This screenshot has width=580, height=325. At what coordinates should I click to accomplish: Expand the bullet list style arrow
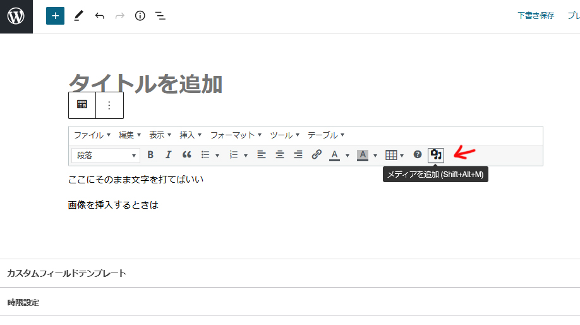click(217, 155)
